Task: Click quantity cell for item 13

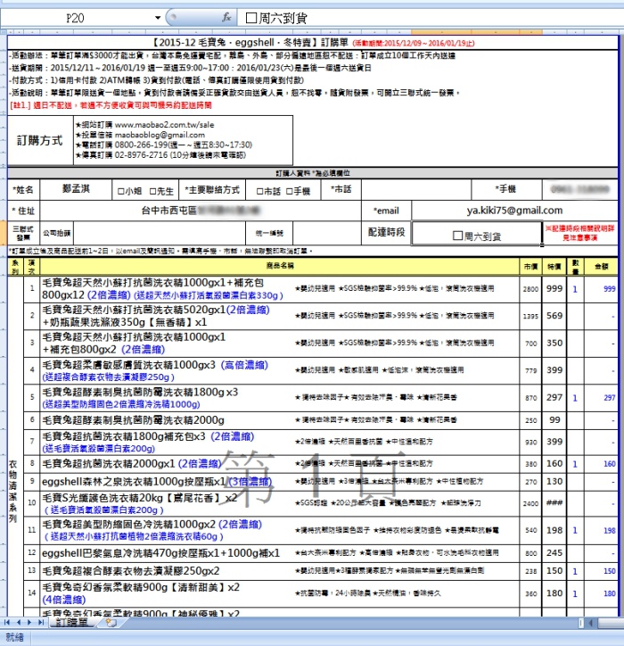Action: pyautogui.click(x=575, y=571)
